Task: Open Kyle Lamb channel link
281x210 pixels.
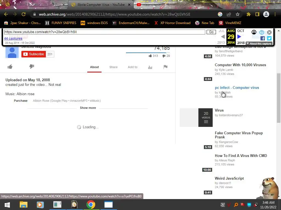Action: pyautogui.click(x=226, y=70)
